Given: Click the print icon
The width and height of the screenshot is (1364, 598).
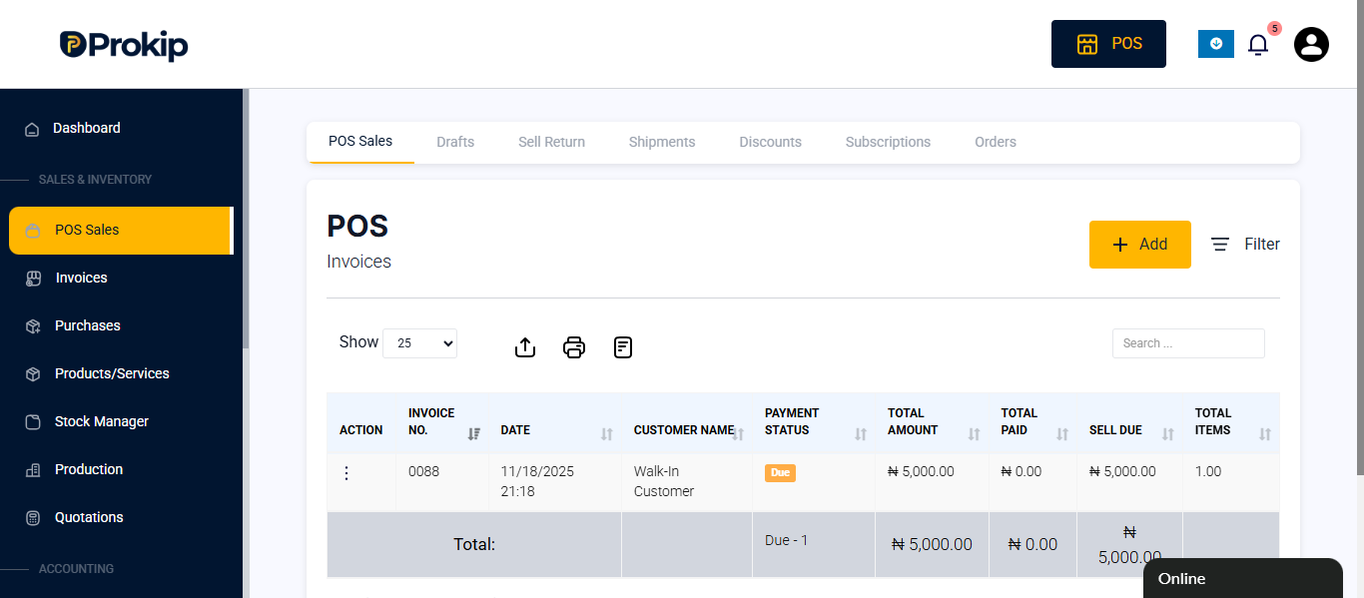Looking at the screenshot, I should click(x=574, y=347).
